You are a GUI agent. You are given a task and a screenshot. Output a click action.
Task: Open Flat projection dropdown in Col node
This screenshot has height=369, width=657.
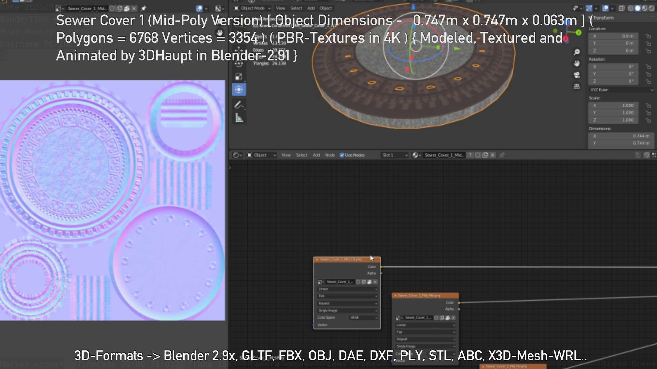pyautogui.click(x=347, y=296)
